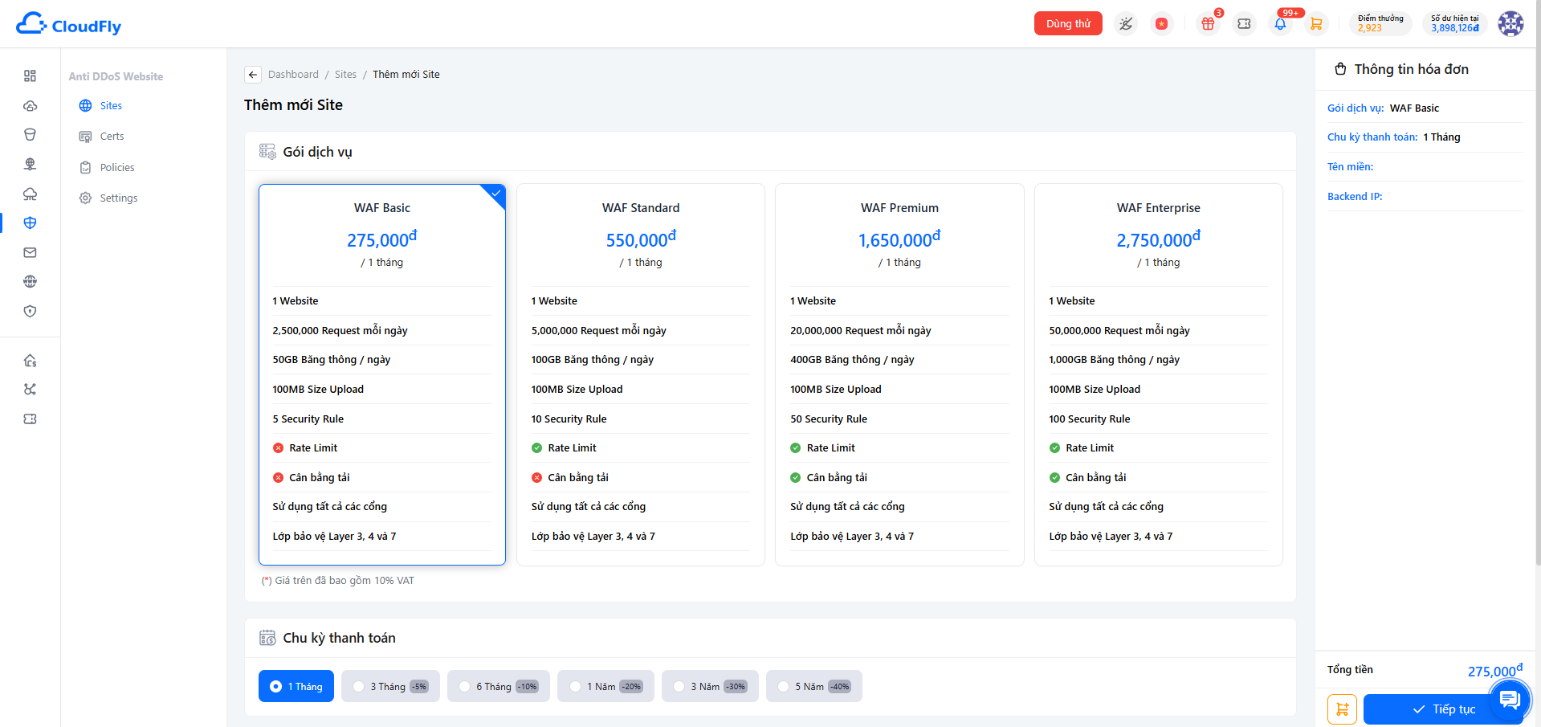The height and width of the screenshot is (727, 1541).
Task: Open the dashboard grid icon in the sidebar
Action: 30,76
